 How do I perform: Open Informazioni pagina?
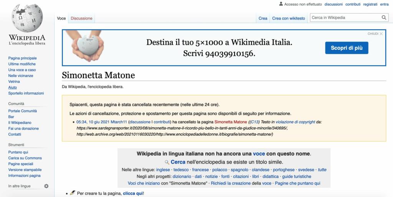point(24,176)
